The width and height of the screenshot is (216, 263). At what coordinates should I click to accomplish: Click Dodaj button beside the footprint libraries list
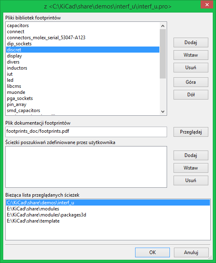tap(191, 42)
